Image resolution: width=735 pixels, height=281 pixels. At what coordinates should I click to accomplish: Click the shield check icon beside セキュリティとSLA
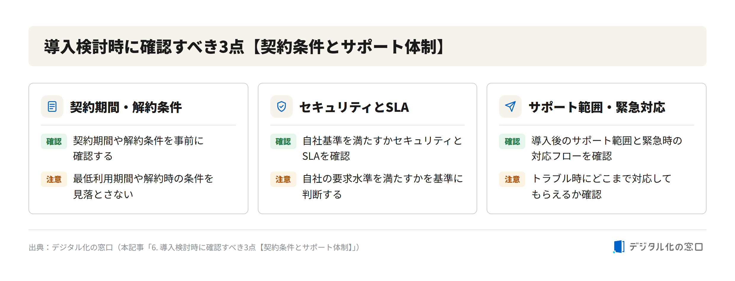pyautogui.click(x=281, y=106)
